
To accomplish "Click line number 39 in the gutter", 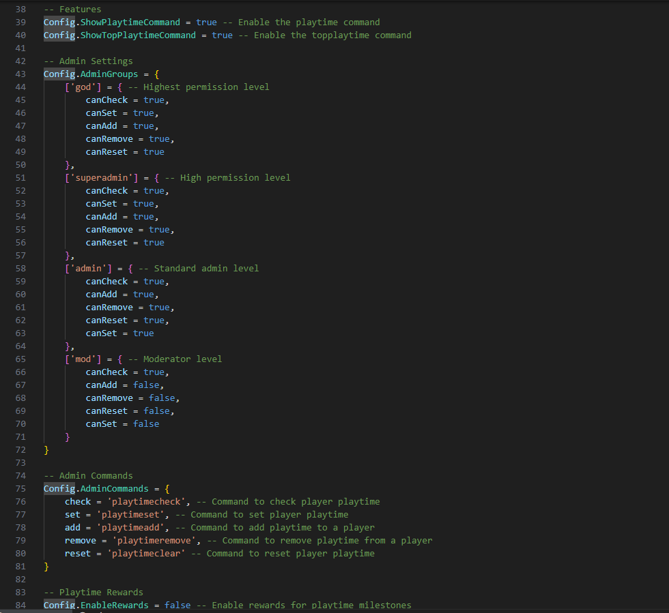I will 20,23.
